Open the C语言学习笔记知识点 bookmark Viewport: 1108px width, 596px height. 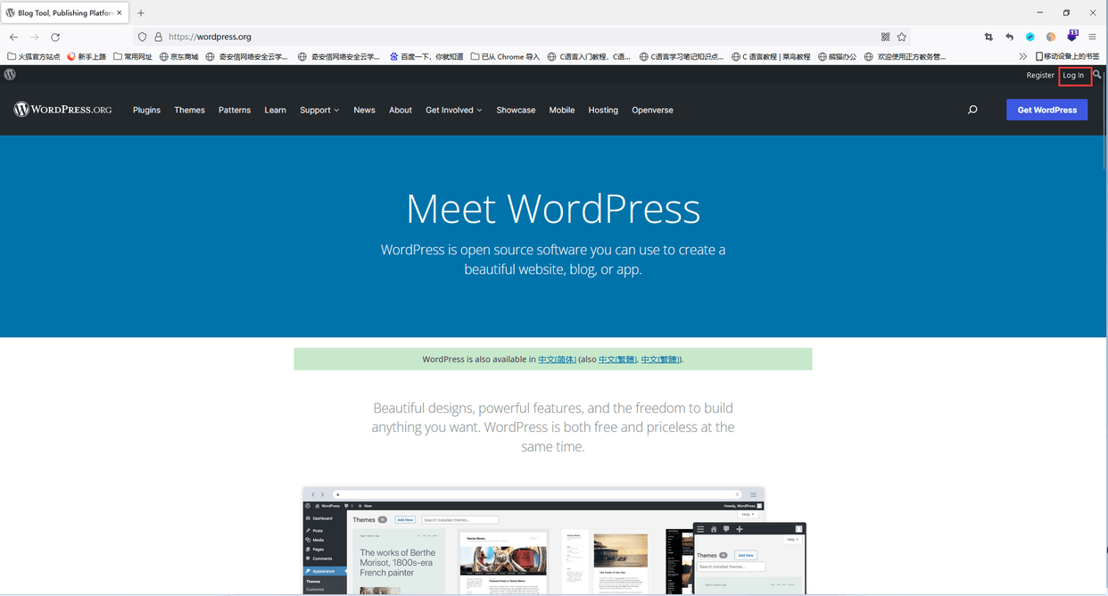coord(682,56)
